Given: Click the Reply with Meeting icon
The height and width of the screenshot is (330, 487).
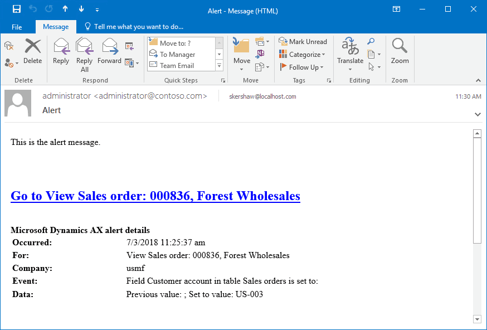Looking at the screenshot, I should 129,46.
